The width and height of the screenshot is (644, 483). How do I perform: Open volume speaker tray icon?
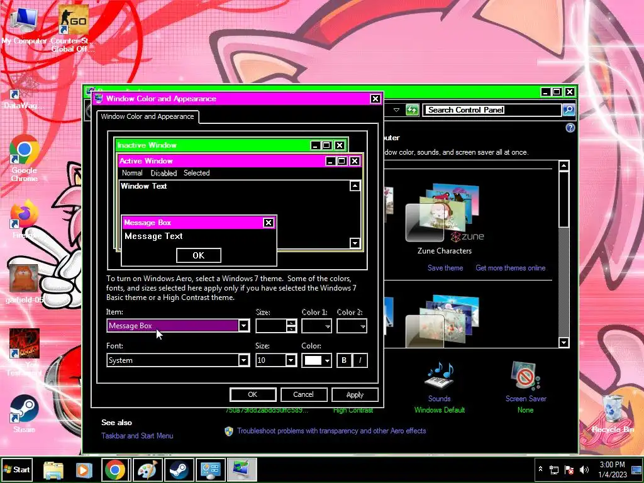(x=584, y=470)
